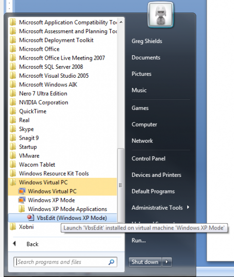Open Documents from the Start menu
Viewport: 234px width, 277px height.
(146, 58)
